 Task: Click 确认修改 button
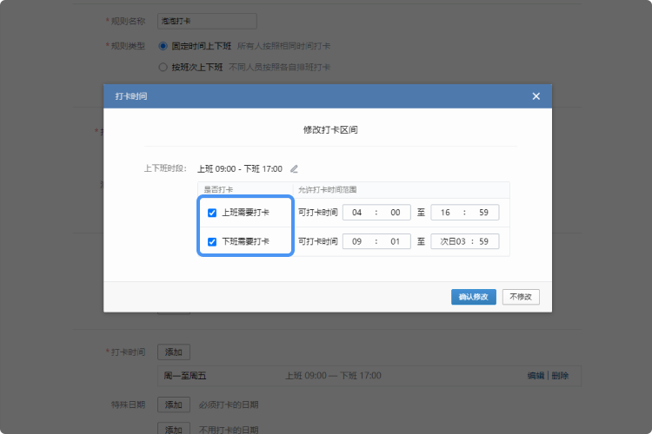tap(474, 297)
